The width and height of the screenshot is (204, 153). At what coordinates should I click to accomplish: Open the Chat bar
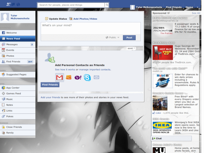(171, 138)
